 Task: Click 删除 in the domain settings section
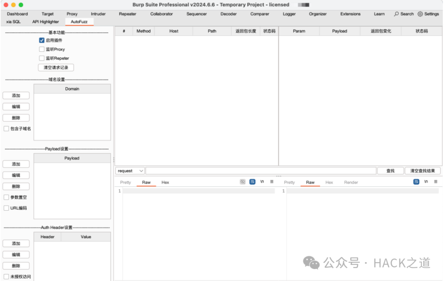(x=16, y=118)
